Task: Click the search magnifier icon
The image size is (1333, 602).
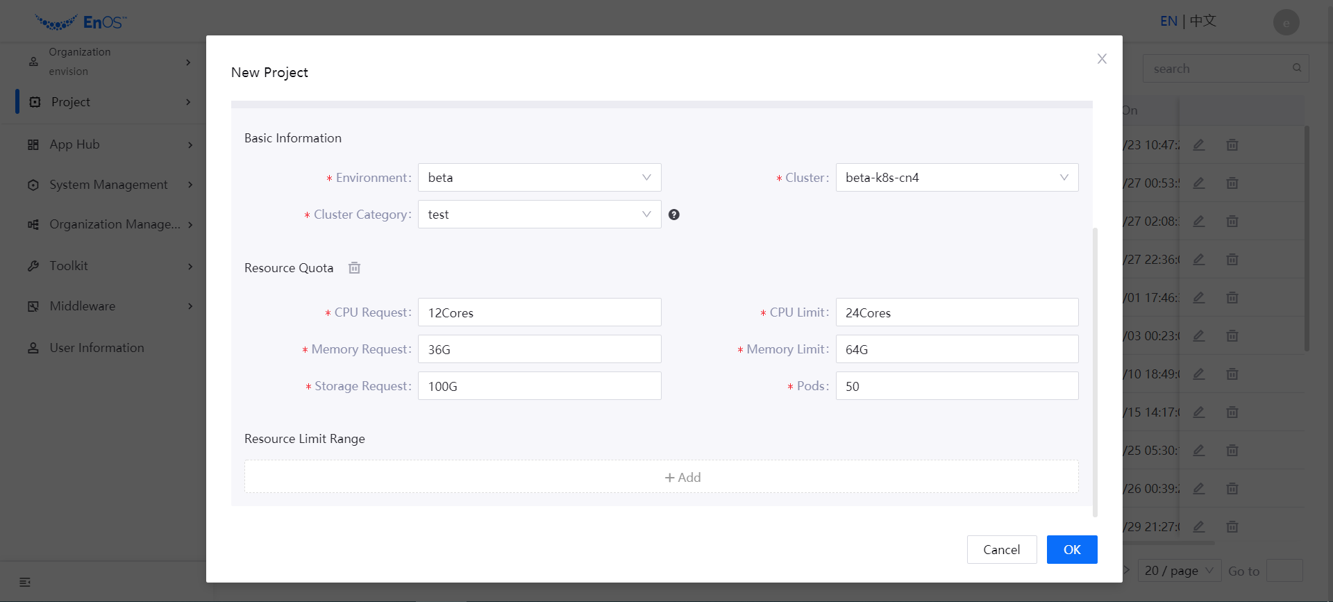Action: (1296, 68)
